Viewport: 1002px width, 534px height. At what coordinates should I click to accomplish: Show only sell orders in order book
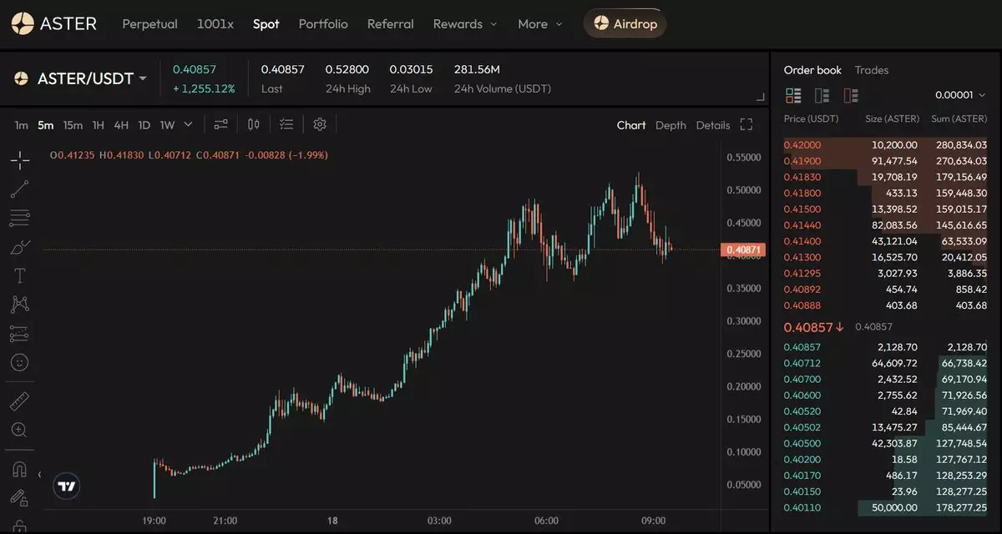(x=850, y=95)
